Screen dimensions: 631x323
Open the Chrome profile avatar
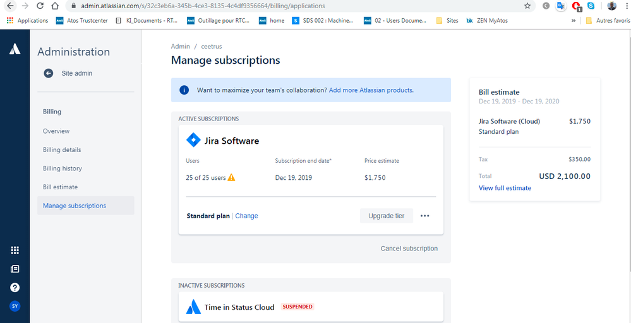pyautogui.click(x=611, y=6)
